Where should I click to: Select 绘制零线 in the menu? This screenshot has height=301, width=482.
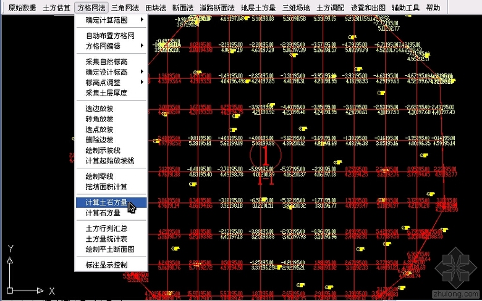click(x=99, y=176)
